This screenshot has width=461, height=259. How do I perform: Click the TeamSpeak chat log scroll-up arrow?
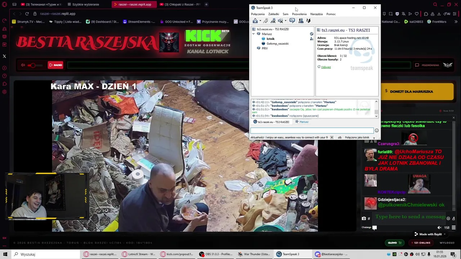click(376, 102)
